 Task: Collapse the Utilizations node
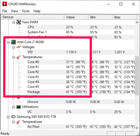tap(14, 107)
